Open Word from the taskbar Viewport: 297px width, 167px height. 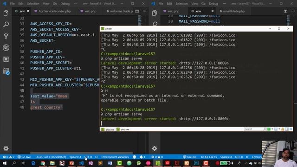tap(110, 163)
